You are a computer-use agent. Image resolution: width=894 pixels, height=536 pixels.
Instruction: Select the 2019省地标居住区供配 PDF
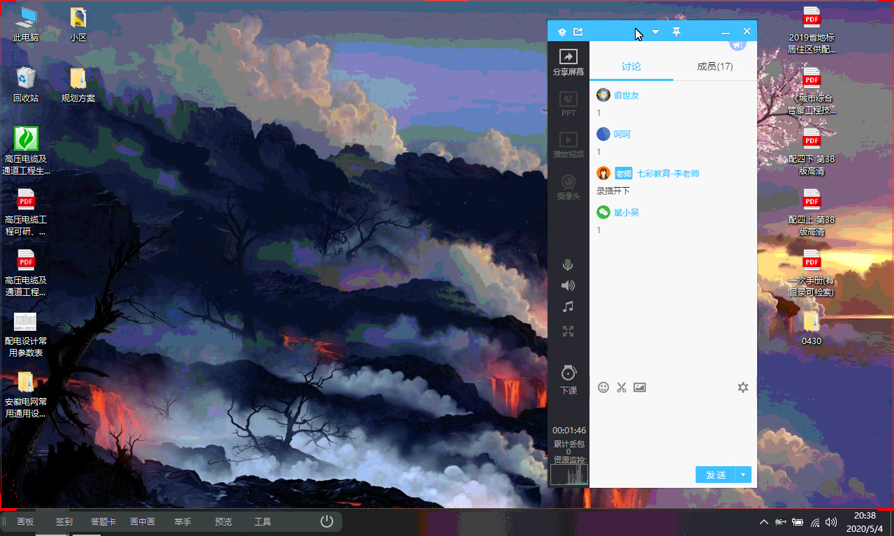pyautogui.click(x=812, y=29)
